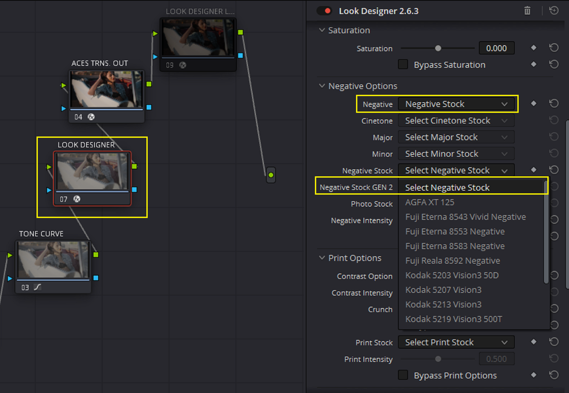Reset the Cinetone stock selection
The width and height of the screenshot is (569, 393).
tap(554, 120)
